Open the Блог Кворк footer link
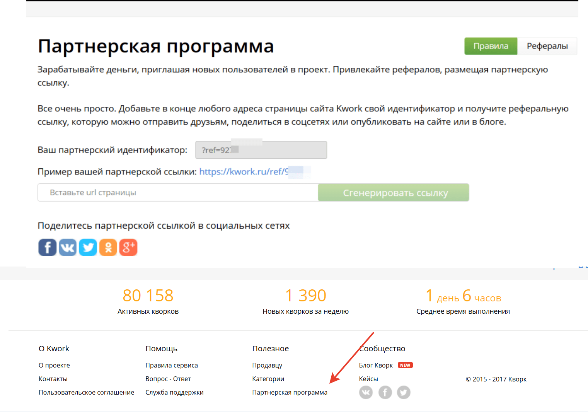This screenshot has height=412, width=588. (x=376, y=365)
